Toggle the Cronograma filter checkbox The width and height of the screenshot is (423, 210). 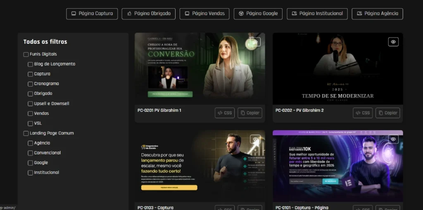[30, 84]
